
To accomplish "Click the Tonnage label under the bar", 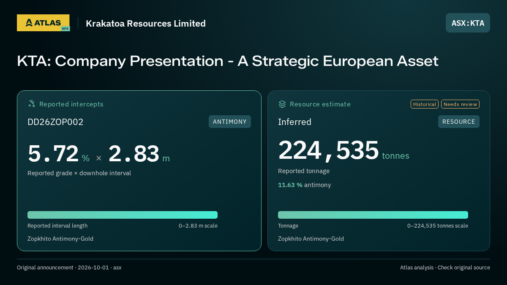I will (288, 226).
